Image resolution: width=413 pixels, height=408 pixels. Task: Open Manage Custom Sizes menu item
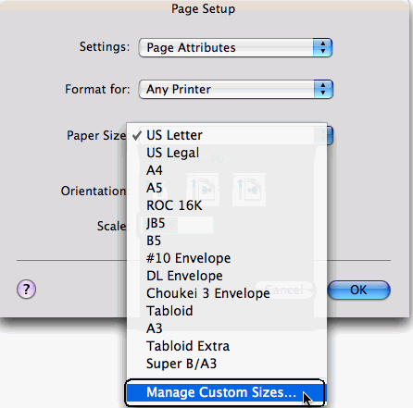tap(225, 392)
